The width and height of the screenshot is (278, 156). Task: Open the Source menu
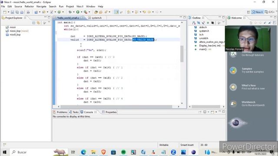(18, 6)
